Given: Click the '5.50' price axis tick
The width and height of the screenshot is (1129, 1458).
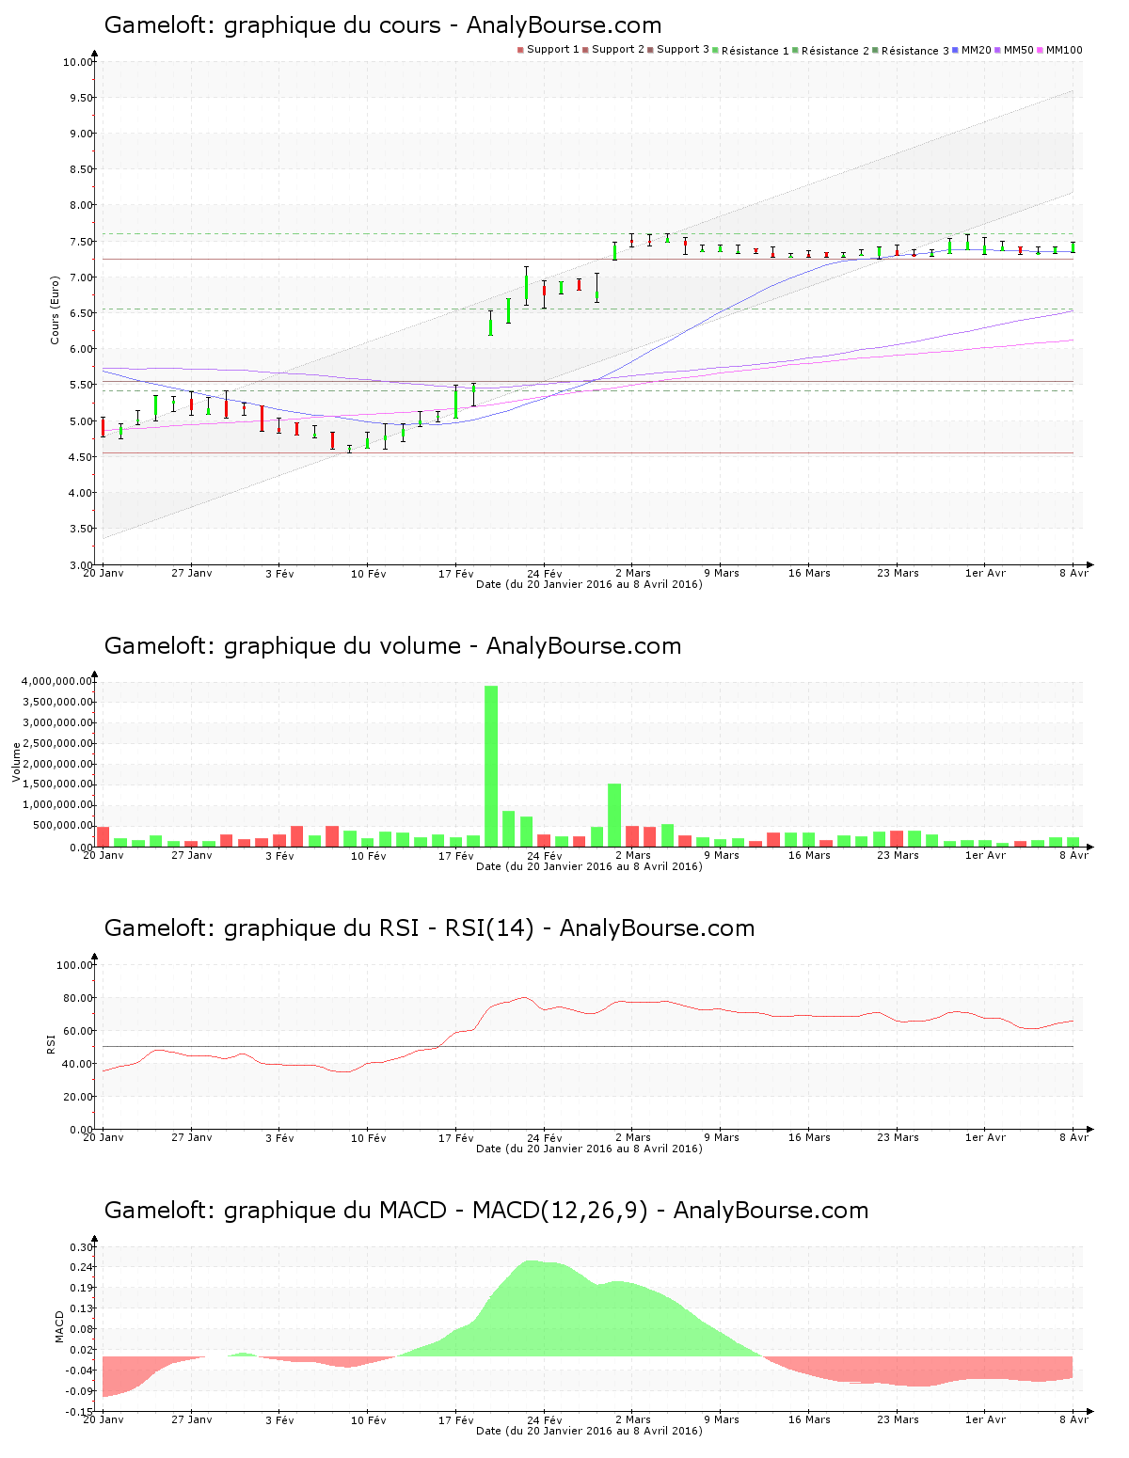Looking at the screenshot, I should (x=81, y=386).
